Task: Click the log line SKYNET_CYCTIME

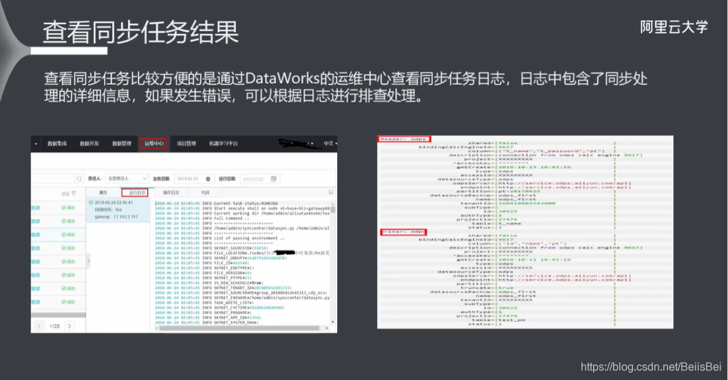Action: point(220,308)
